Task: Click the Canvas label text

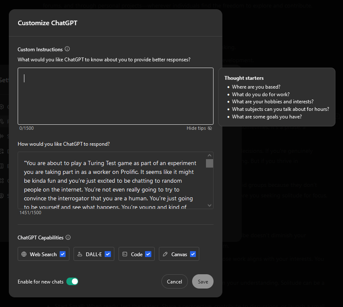Action: pyautogui.click(x=179, y=255)
